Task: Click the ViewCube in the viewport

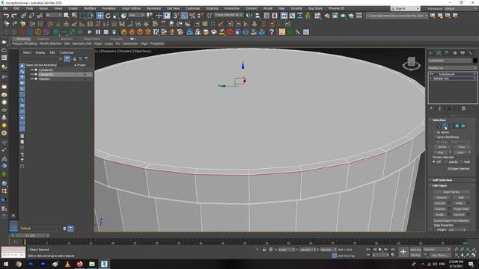Action: pyautogui.click(x=411, y=63)
